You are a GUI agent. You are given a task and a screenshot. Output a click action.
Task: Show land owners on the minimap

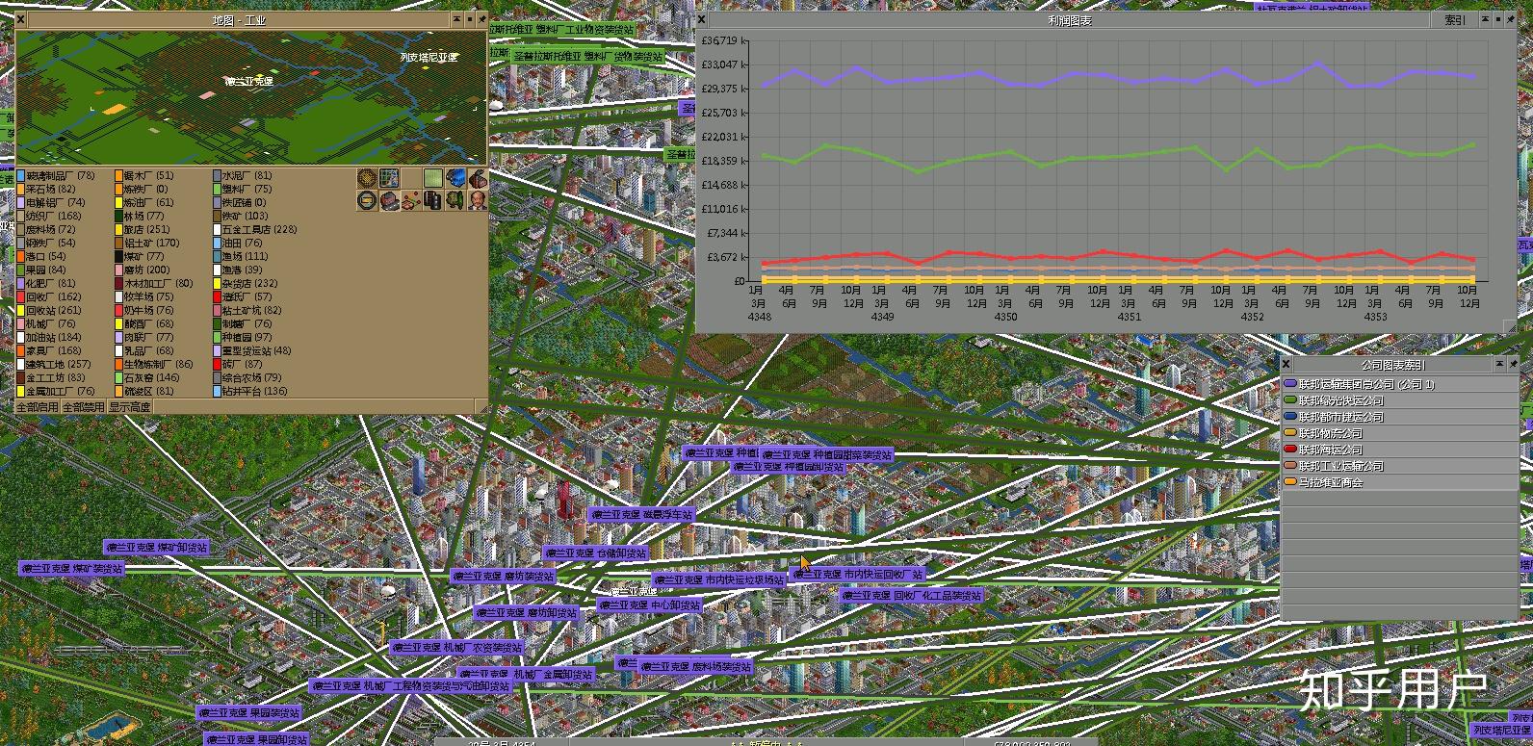(x=478, y=201)
